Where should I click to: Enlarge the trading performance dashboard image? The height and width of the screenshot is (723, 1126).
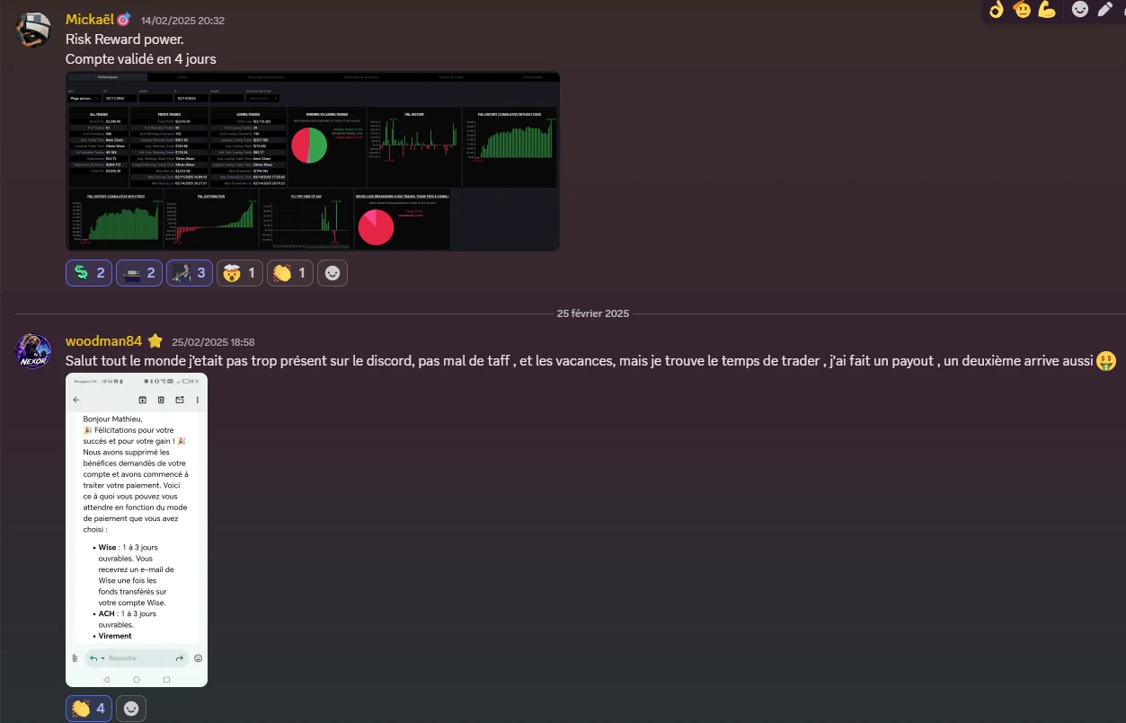[313, 162]
